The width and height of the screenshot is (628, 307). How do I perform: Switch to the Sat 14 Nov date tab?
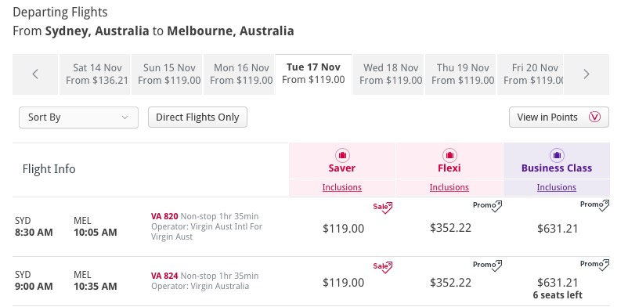point(97,74)
